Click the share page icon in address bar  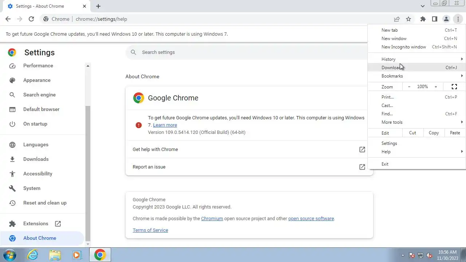[397, 19]
